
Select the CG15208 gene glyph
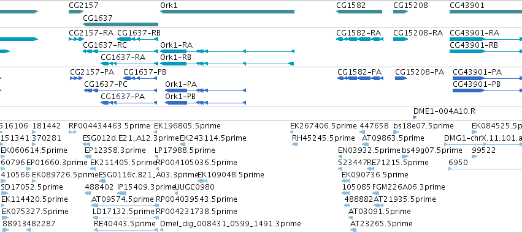pyautogui.click(x=401, y=12)
